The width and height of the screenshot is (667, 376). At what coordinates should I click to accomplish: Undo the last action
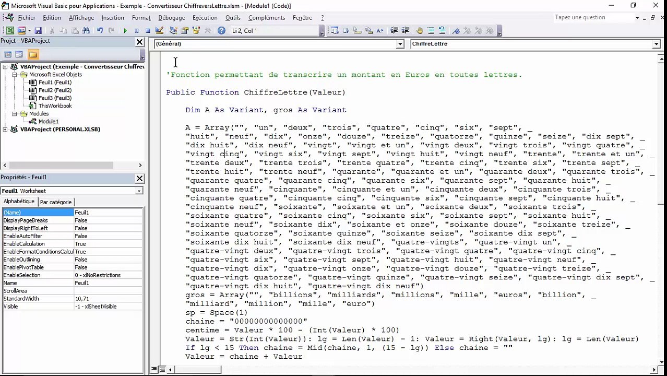coord(100,31)
